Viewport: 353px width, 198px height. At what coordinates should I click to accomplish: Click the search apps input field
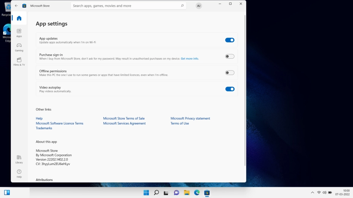click(125, 6)
